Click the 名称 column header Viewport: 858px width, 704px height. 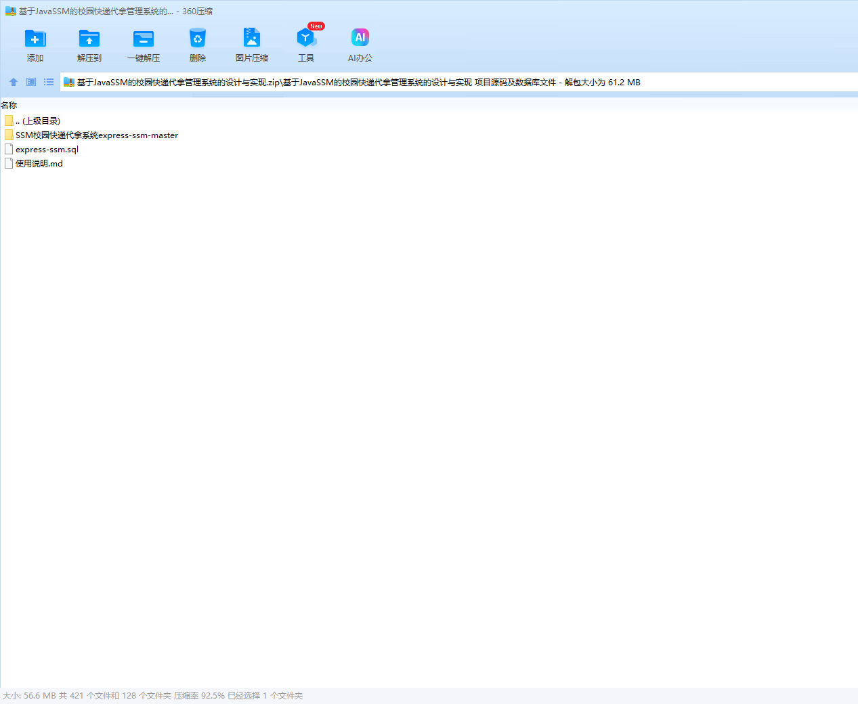tap(9, 106)
